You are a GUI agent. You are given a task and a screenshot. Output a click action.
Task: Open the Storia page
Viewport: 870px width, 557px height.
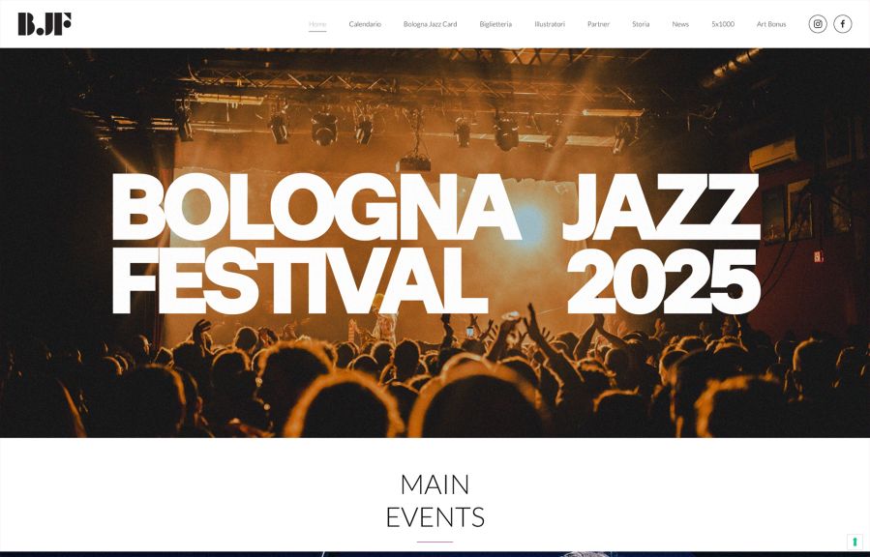coord(641,24)
